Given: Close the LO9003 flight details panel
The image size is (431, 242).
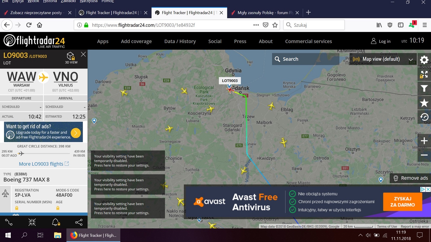Looking at the screenshot, I should click(x=84, y=54).
